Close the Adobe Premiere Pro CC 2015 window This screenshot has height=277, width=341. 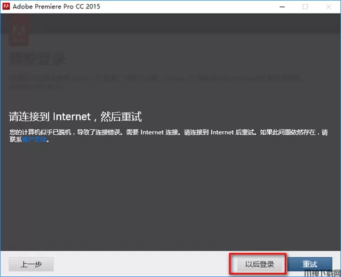point(328,7)
